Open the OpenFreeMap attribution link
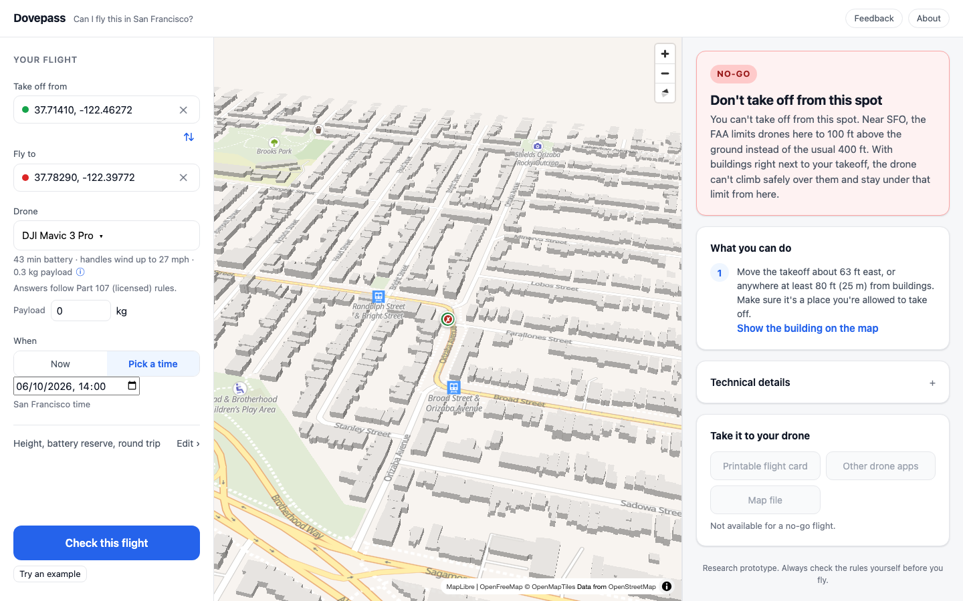 point(501,587)
